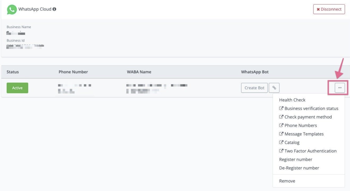Viewport: 350px width, 191px height.
Task: Click the green Active status badge
Action: click(17, 88)
